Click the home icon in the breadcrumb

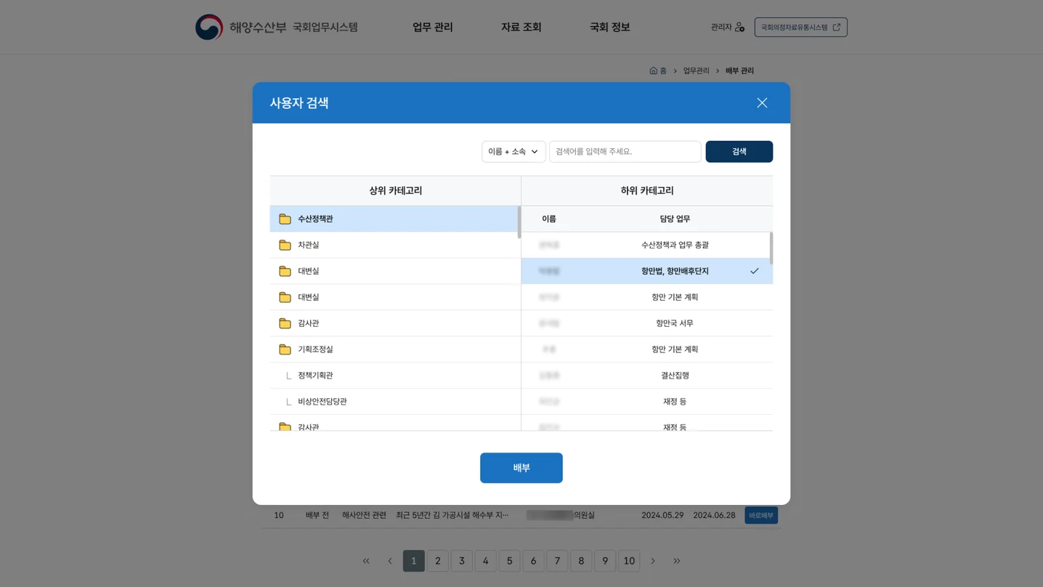pos(653,70)
